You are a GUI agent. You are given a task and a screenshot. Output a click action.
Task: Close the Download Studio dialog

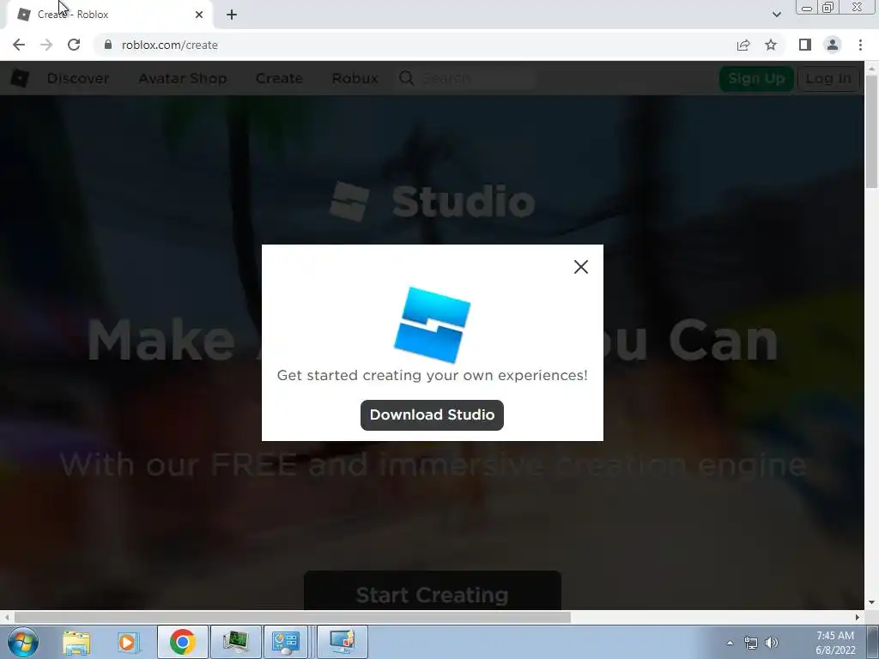[581, 267]
